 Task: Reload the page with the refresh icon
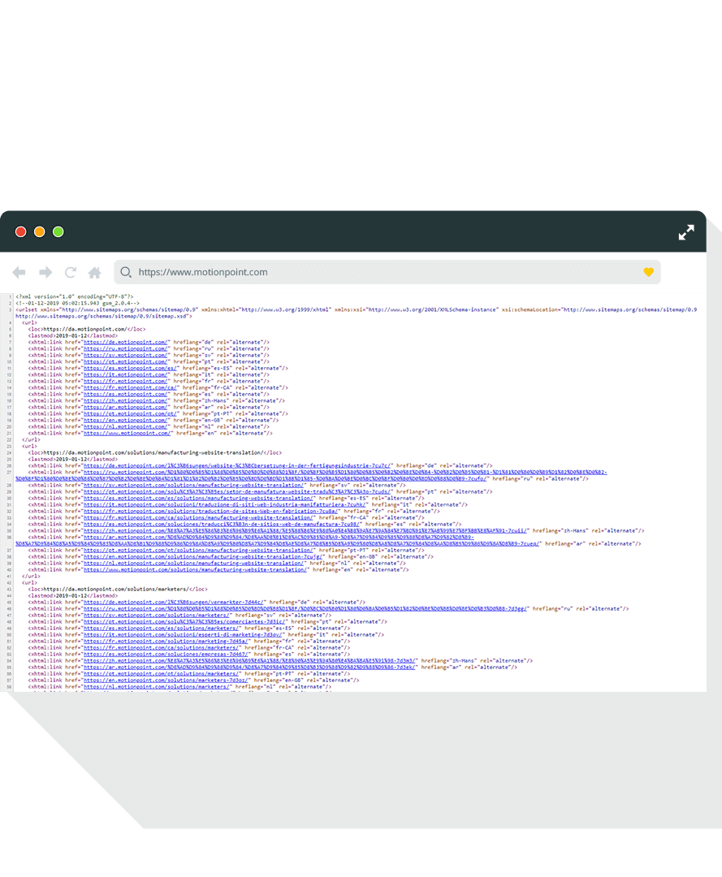point(71,272)
